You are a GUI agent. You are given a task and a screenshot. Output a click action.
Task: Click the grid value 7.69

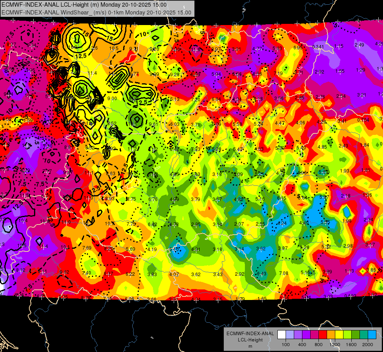87,248
